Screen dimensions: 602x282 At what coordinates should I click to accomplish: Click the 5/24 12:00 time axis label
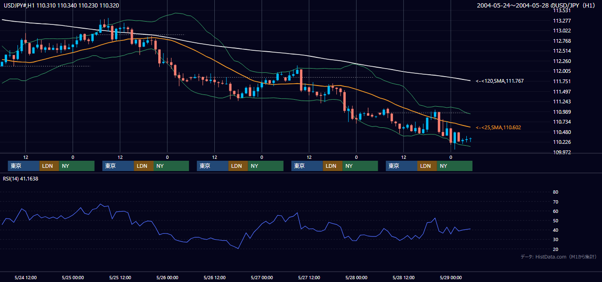(x=26, y=277)
